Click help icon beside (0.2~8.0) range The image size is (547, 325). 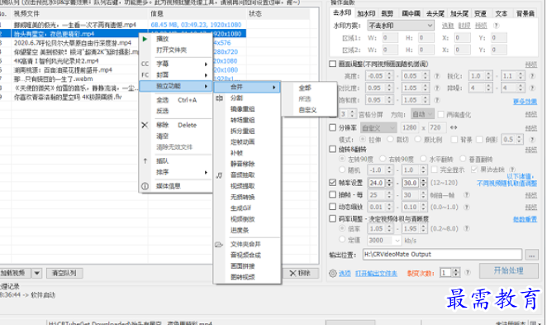pos(466,228)
